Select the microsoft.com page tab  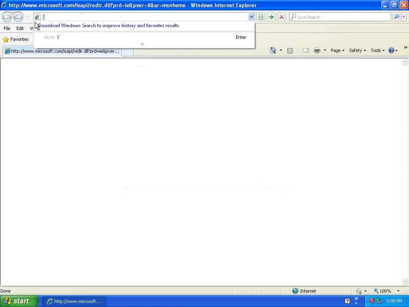coord(62,51)
